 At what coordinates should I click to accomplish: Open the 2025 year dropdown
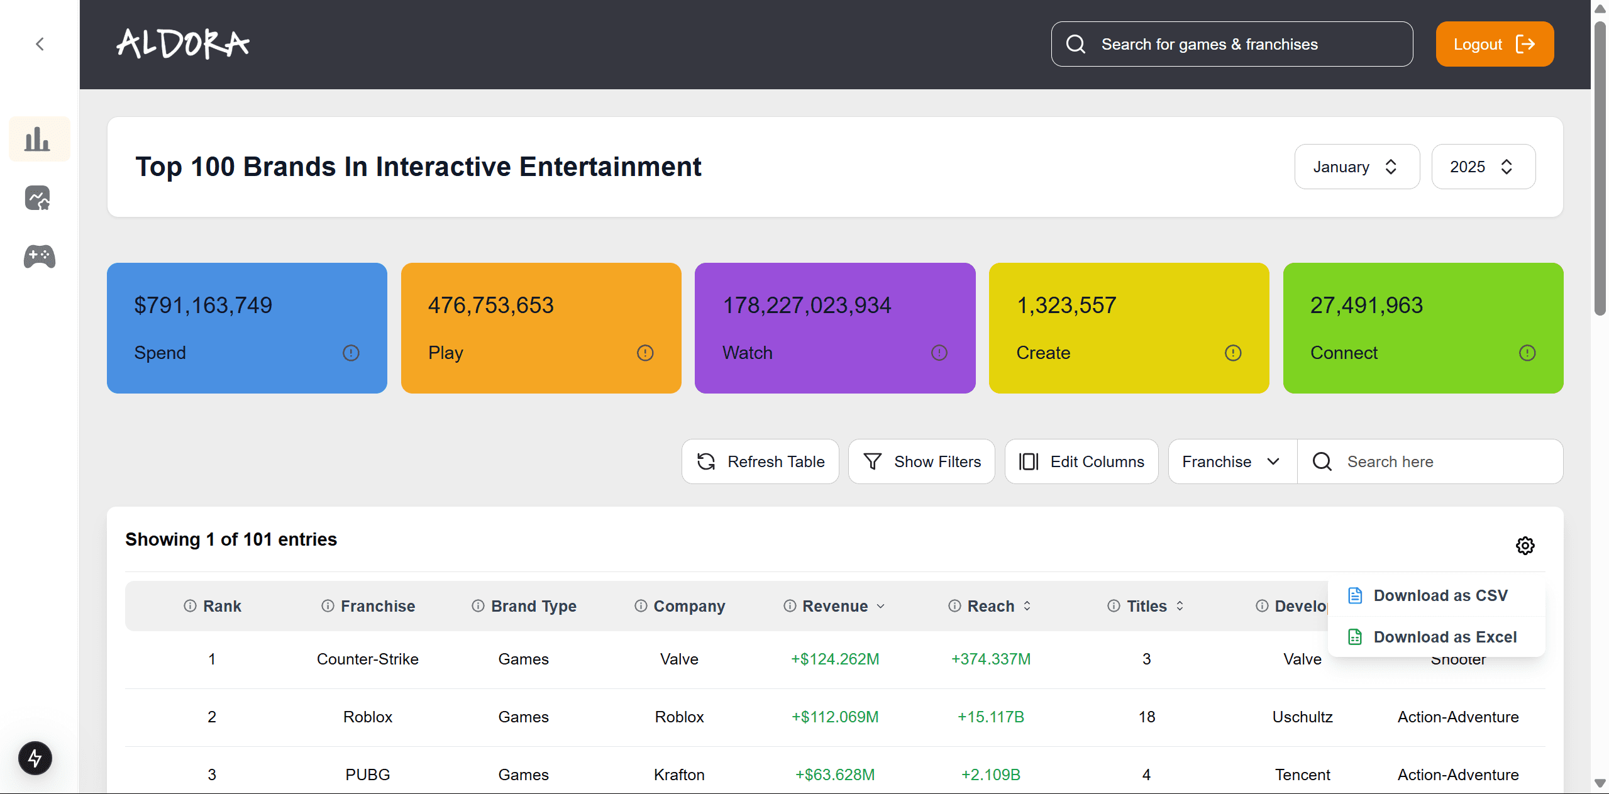coord(1483,167)
